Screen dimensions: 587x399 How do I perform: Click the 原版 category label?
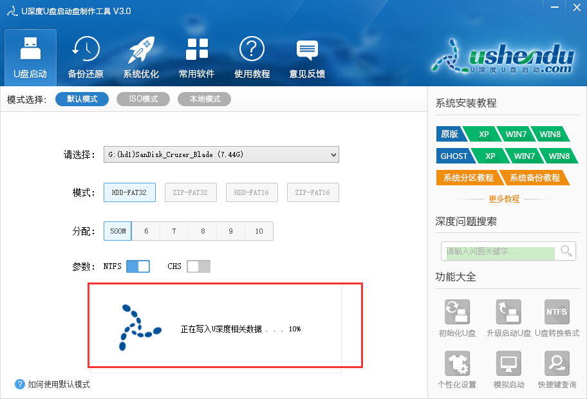pos(450,134)
